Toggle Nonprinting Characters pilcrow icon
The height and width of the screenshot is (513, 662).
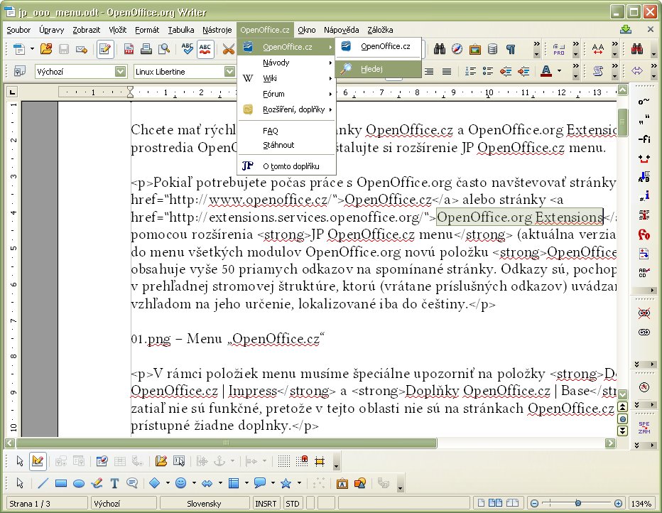point(511,50)
